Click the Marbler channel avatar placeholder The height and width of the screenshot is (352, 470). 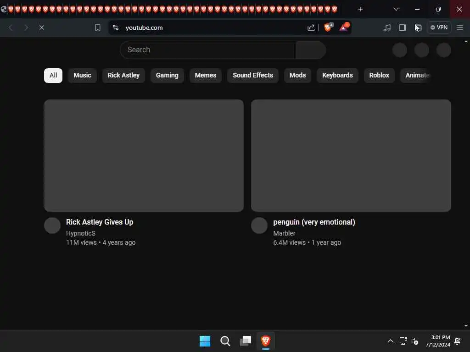coord(259,225)
